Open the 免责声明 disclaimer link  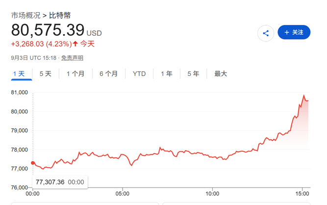72,58
